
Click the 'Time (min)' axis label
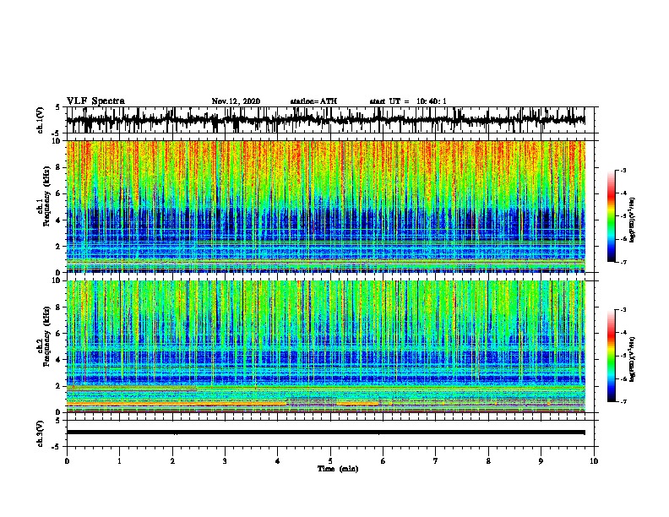tap(338, 469)
